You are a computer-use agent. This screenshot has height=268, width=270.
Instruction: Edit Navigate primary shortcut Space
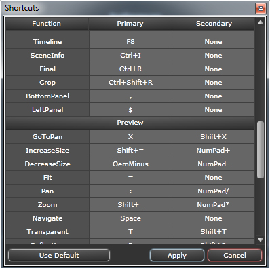click(130, 218)
